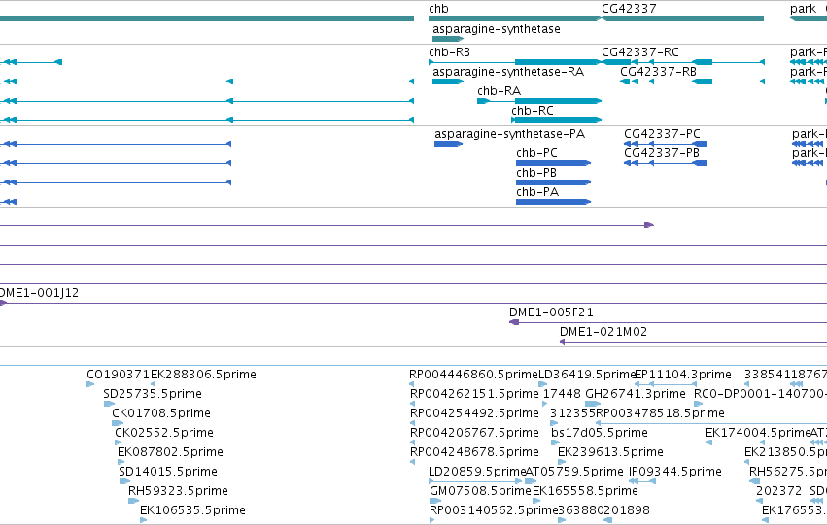Image resolution: width=827 pixels, height=525 pixels.
Task: Select the 312355 EST label
Action: [572, 413]
